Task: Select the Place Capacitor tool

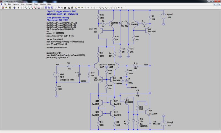Action: [88, 8]
